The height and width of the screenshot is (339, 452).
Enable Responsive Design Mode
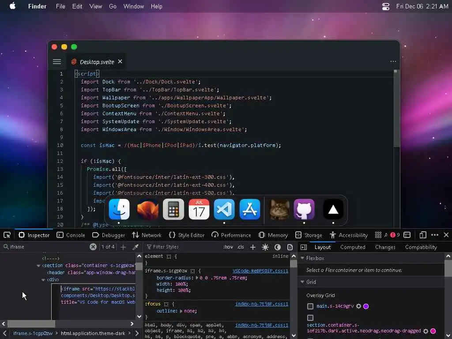tap(423, 235)
